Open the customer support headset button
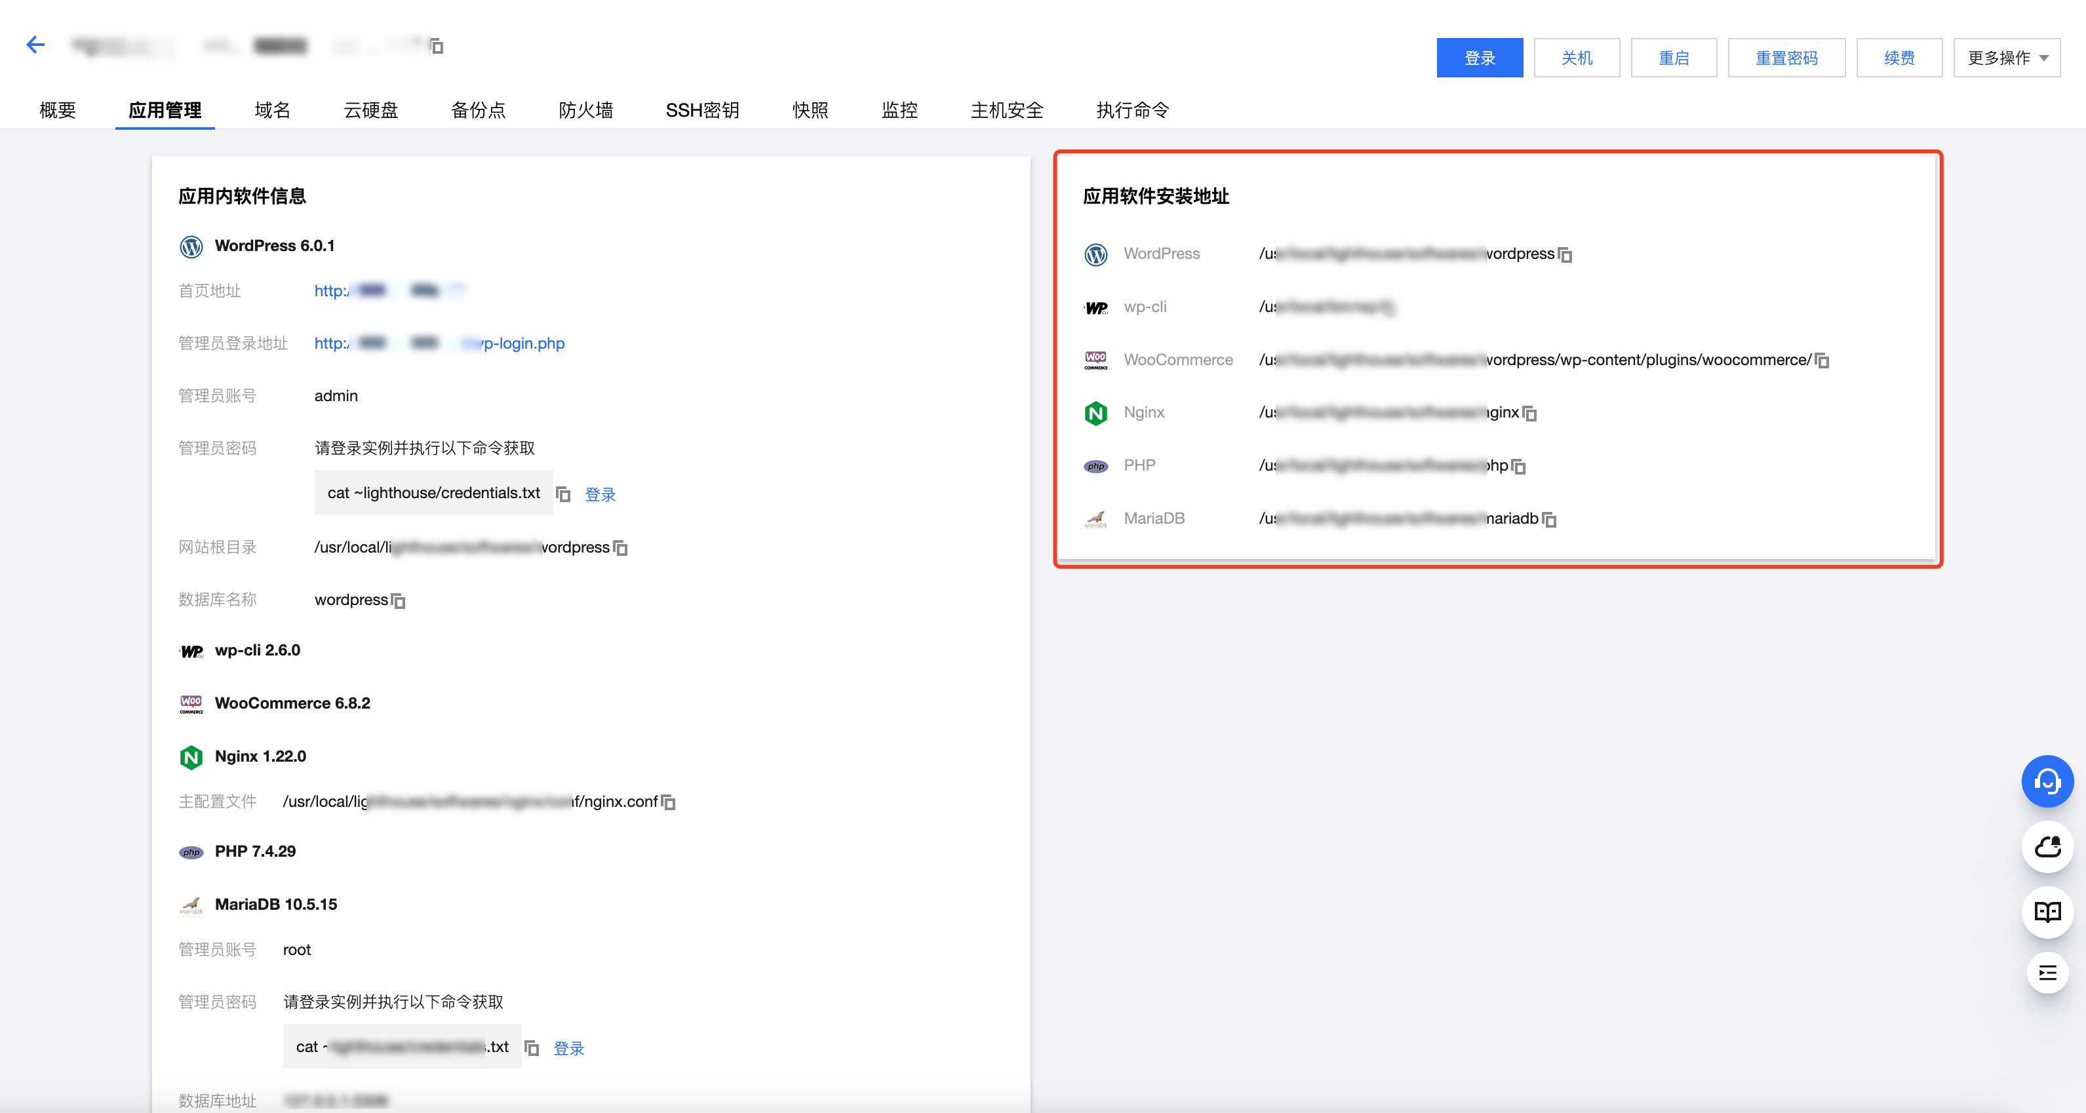 click(2047, 781)
